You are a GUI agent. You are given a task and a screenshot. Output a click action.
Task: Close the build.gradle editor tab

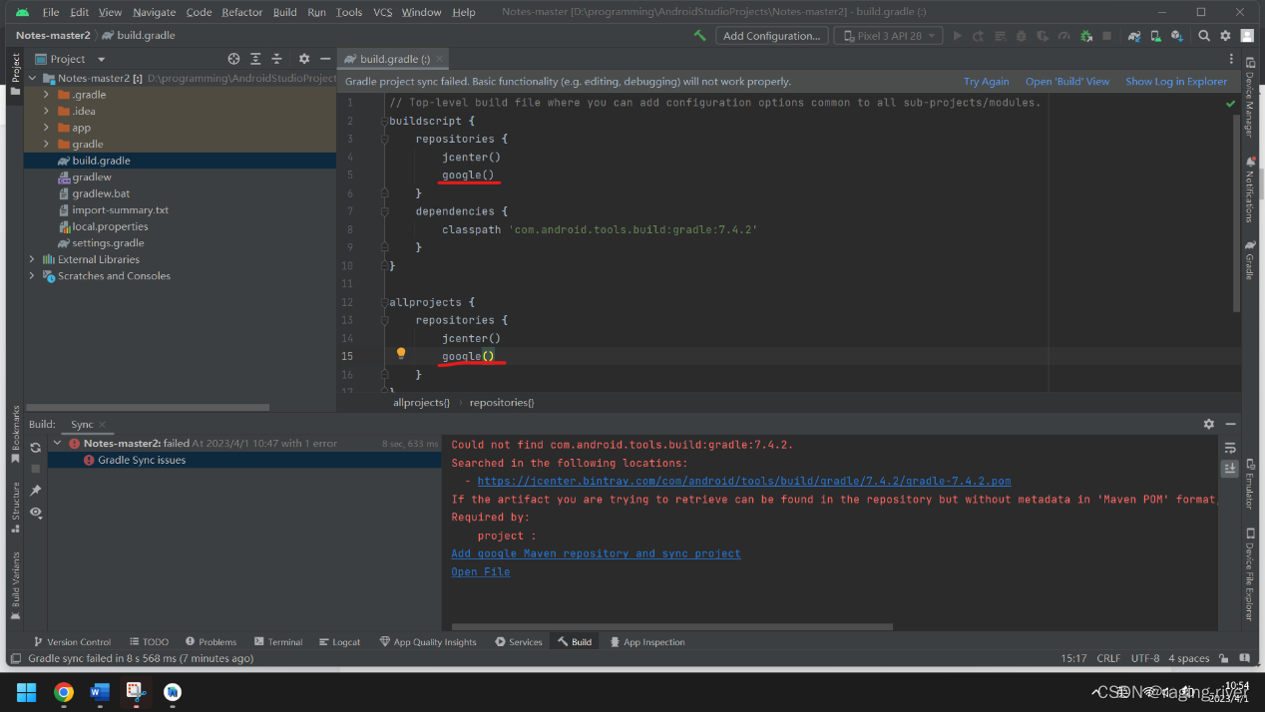pos(440,59)
